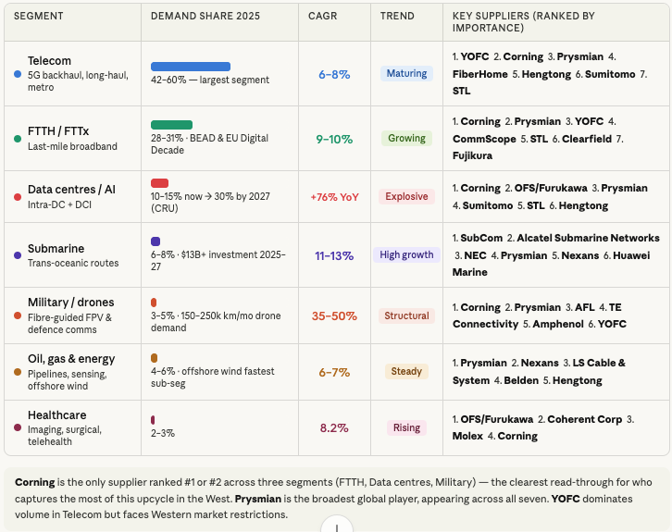Click the 6–8% Telecom CAGR value
The height and width of the screenshot is (532, 672).
tap(334, 75)
